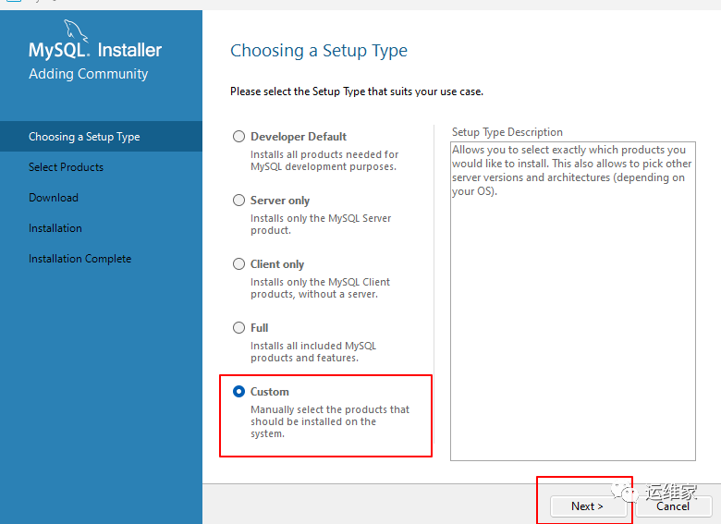Go to Choosing a Setup Type step
Viewport: 721px width, 524px height.
84,137
